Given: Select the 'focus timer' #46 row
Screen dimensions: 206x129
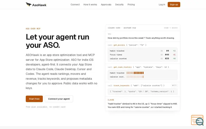Looking at the screenshot, I should (x=143, y=55).
